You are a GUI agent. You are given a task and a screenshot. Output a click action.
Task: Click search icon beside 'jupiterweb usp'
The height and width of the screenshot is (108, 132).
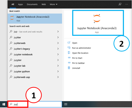coord(11,77)
